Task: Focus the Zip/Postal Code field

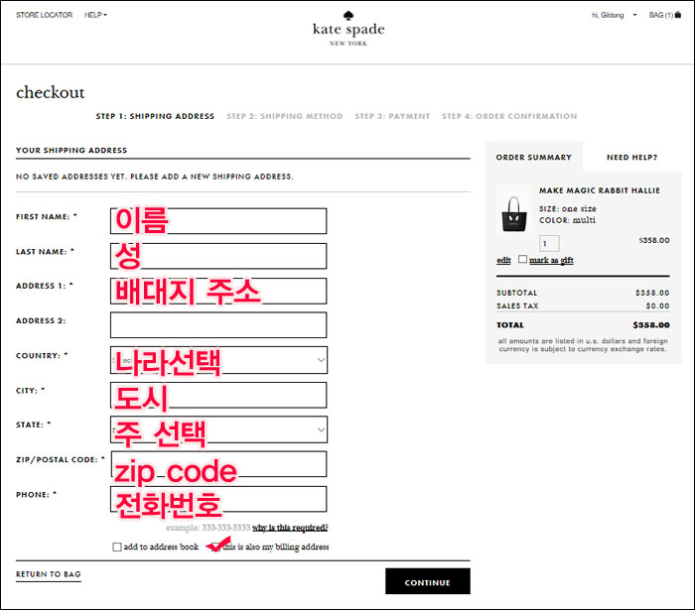Action: tap(218, 464)
